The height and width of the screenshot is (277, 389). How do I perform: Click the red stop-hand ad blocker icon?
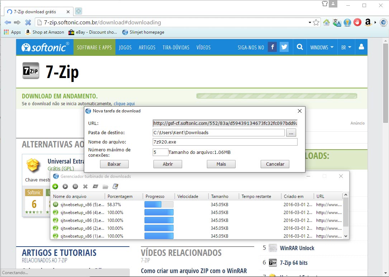(x=357, y=23)
